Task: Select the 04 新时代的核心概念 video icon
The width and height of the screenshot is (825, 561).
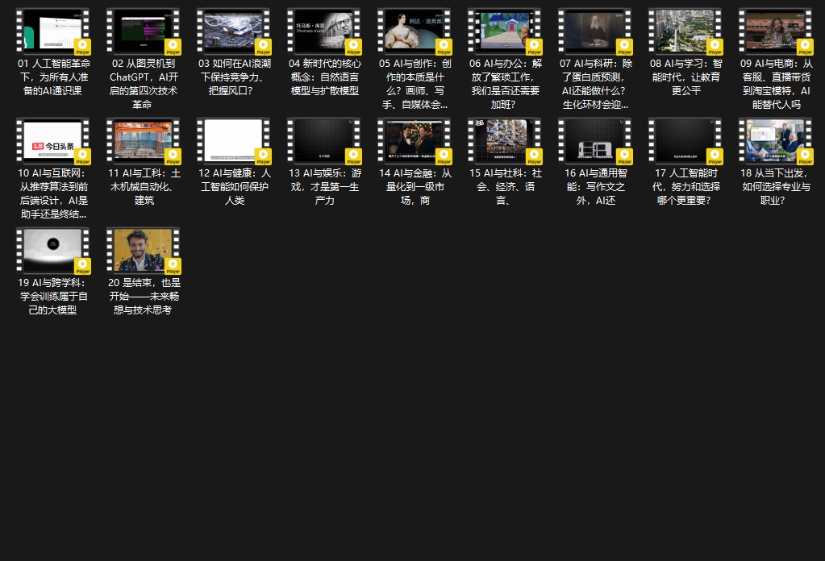Action: point(324,31)
